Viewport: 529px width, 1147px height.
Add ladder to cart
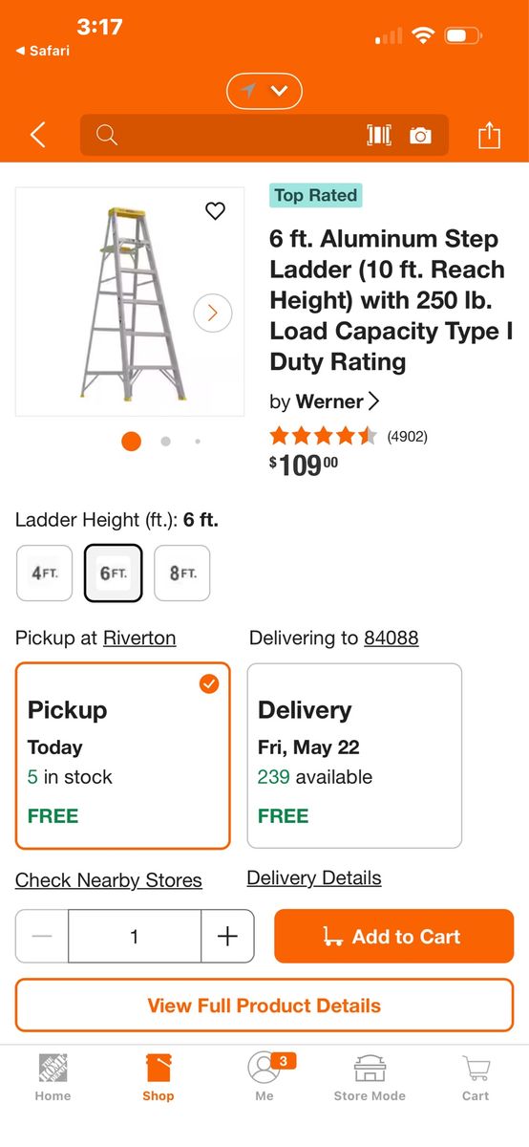coord(393,936)
